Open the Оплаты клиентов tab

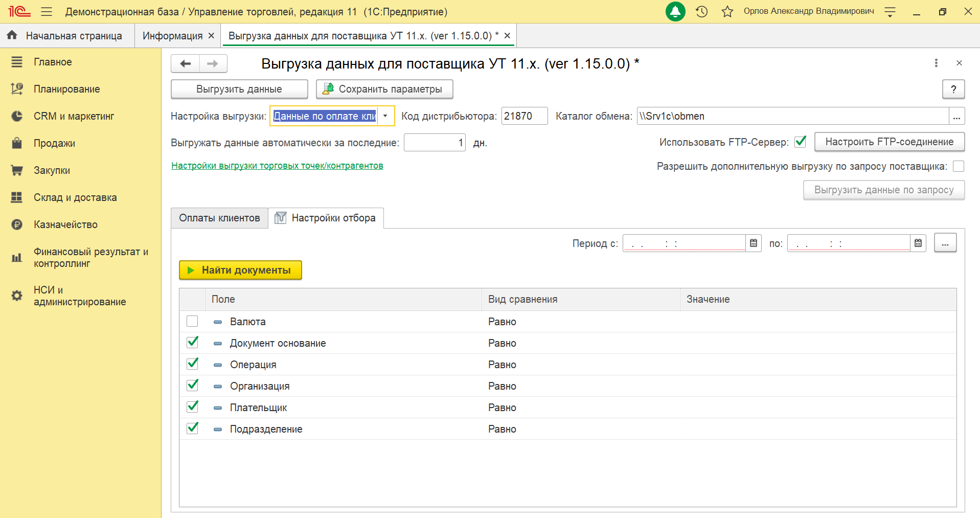[x=219, y=218]
